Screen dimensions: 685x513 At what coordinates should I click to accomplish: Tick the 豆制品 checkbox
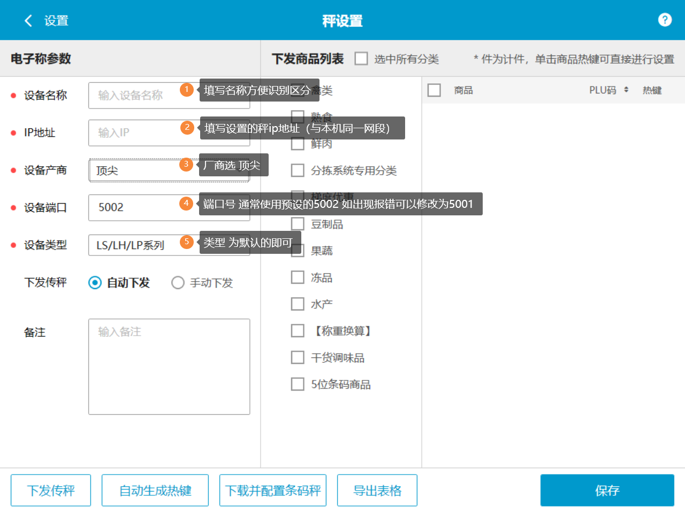298,224
